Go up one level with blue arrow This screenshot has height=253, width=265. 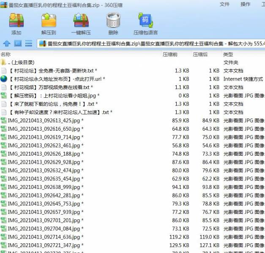pos(7,43)
